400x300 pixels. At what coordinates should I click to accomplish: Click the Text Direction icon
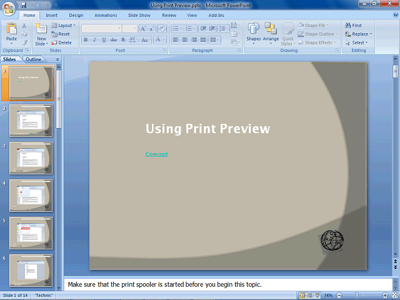pyautogui.click(x=235, y=25)
